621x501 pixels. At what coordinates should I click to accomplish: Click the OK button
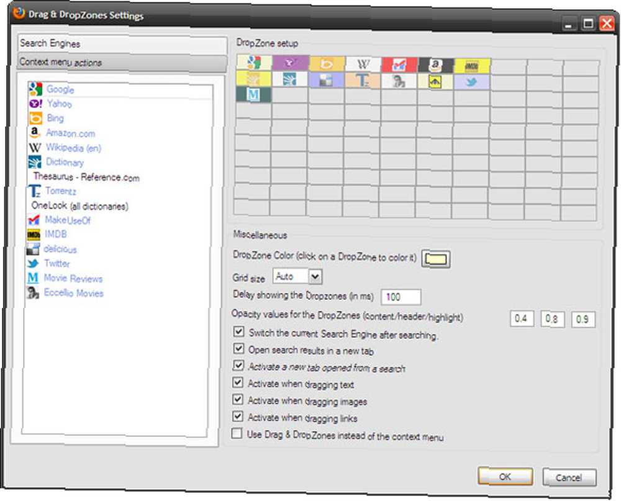tap(505, 476)
